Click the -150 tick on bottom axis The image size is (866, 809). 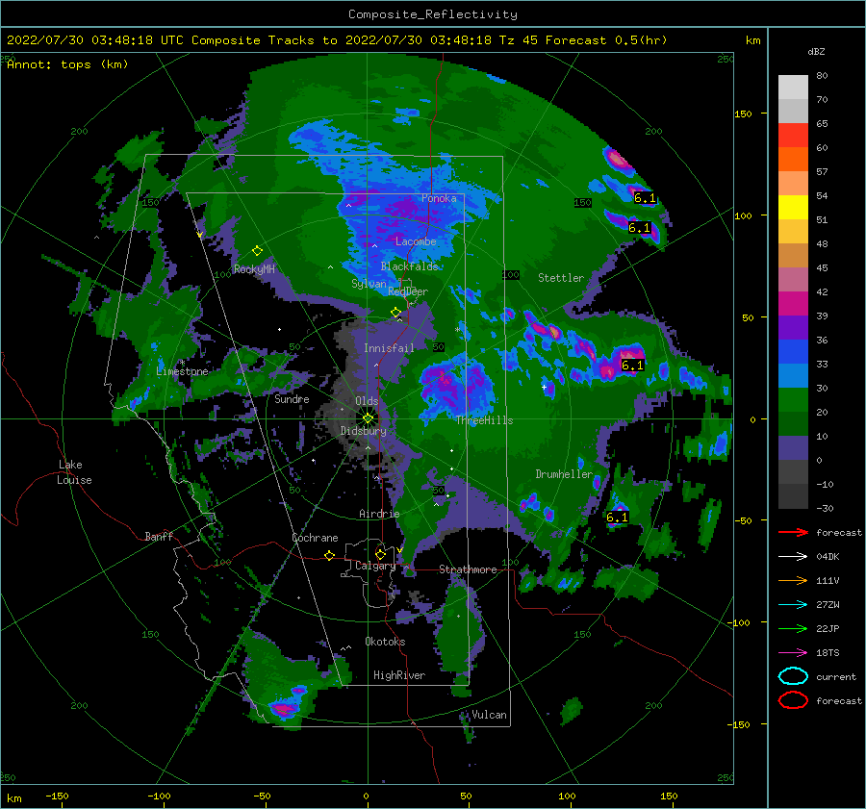pyautogui.click(x=57, y=796)
